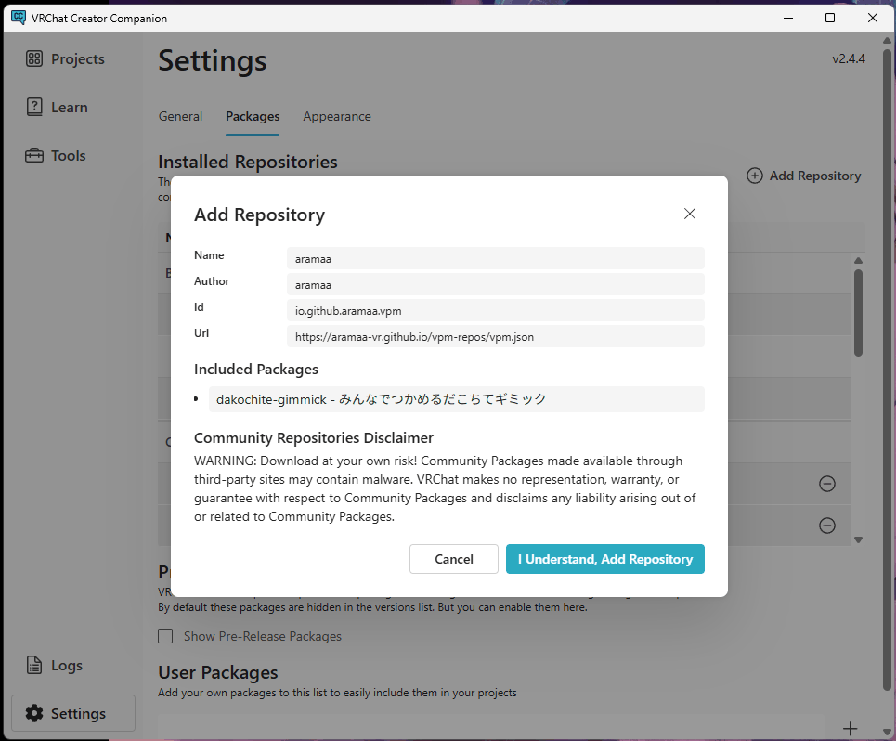The width and height of the screenshot is (896, 741).
Task: Open the Logs sidebar section
Action: (x=55, y=666)
